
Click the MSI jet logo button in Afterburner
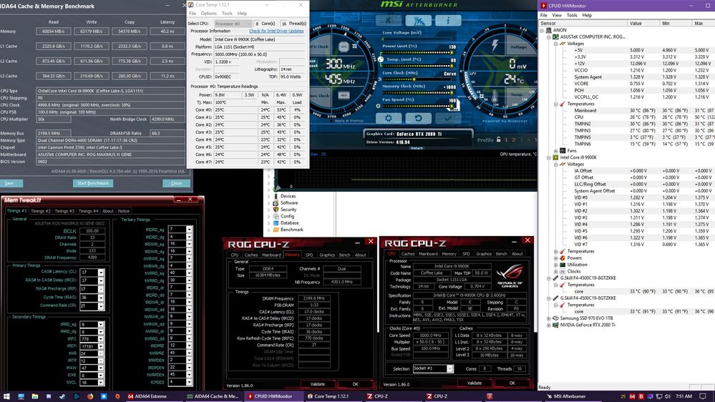[418, 21]
